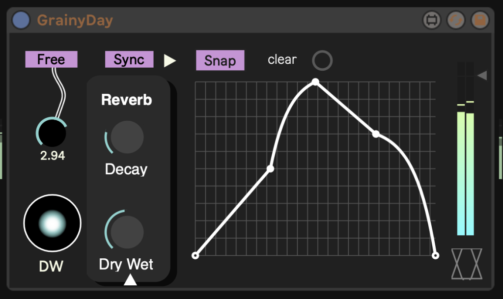Viewport: 503px width, 299px height.
Task: Enable the Snap button
Action: click(x=220, y=60)
